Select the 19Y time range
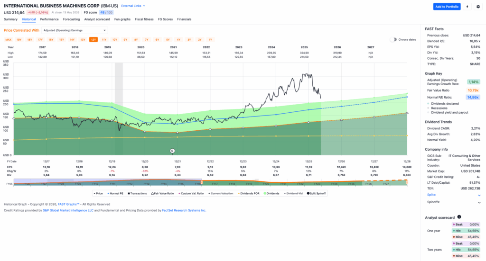486x261 pixels. coord(19,40)
